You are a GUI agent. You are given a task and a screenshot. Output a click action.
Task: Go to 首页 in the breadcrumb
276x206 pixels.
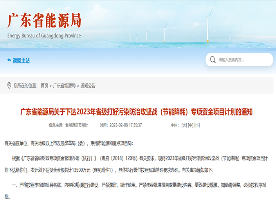[x=45, y=85]
